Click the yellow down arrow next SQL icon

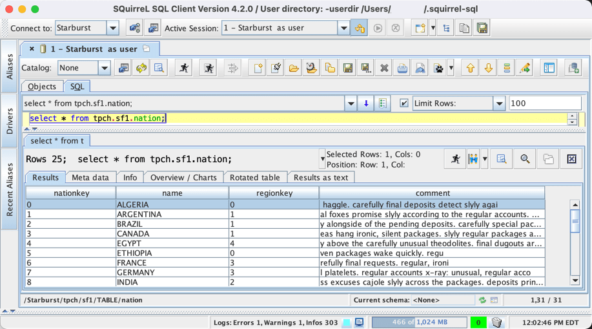[x=489, y=68]
